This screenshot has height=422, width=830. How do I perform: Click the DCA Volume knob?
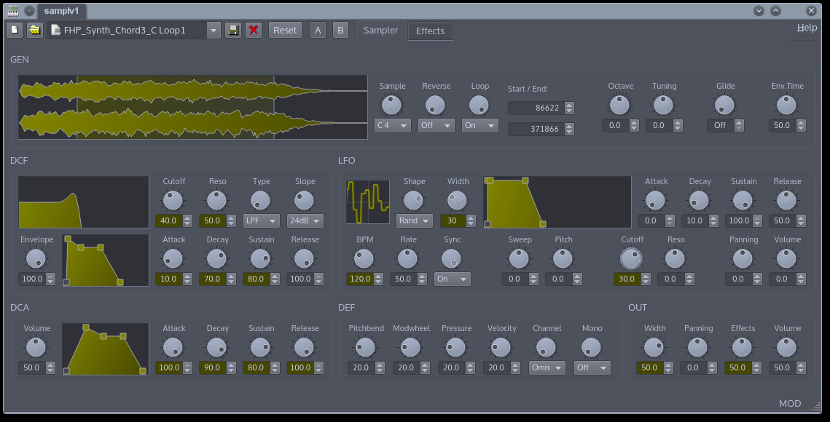(x=36, y=348)
